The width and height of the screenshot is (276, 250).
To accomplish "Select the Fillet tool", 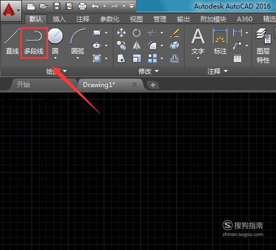I will pos(152,45).
